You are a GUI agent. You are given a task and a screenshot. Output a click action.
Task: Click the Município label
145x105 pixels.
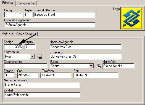109,62
